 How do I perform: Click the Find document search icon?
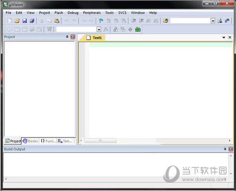pos(220,21)
